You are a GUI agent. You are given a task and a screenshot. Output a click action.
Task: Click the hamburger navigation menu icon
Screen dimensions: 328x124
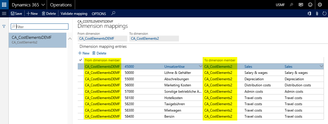click(x=4, y=14)
